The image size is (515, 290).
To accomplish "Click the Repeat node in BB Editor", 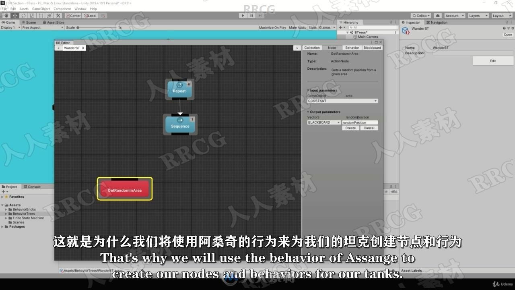I will (x=179, y=89).
